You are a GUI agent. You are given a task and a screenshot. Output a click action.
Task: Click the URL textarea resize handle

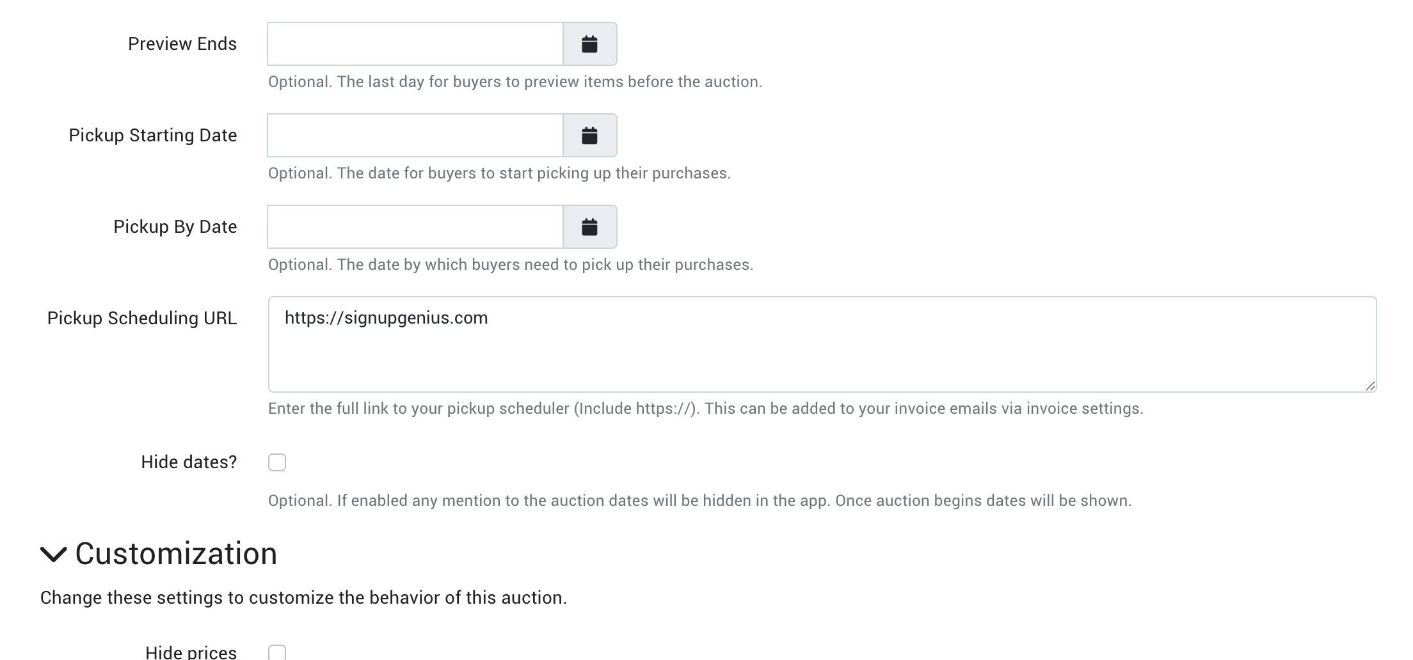1369,386
